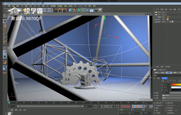
Task: Open the 投影 shadow dropdown showing 区域
Action: (171, 98)
